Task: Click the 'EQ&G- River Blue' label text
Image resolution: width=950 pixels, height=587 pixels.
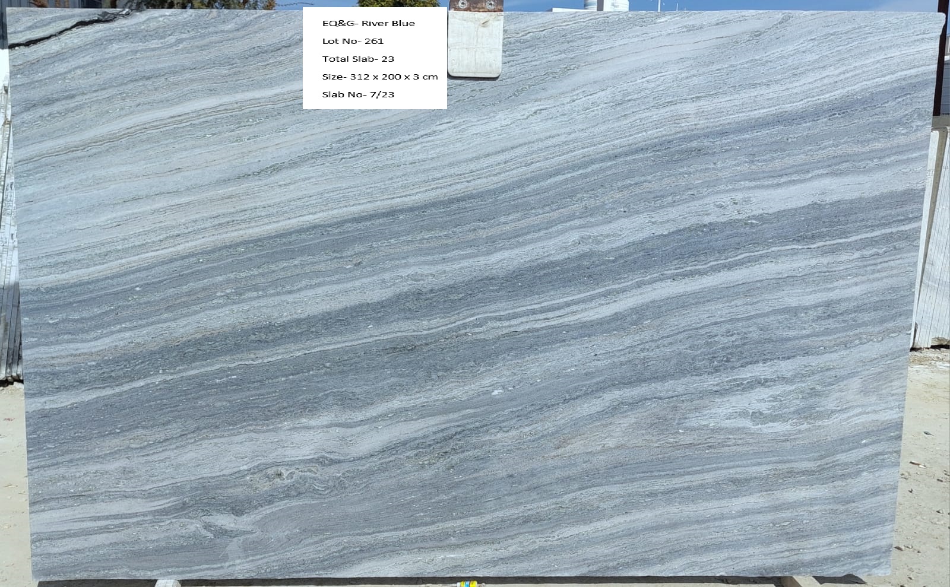Action: pyautogui.click(x=368, y=23)
